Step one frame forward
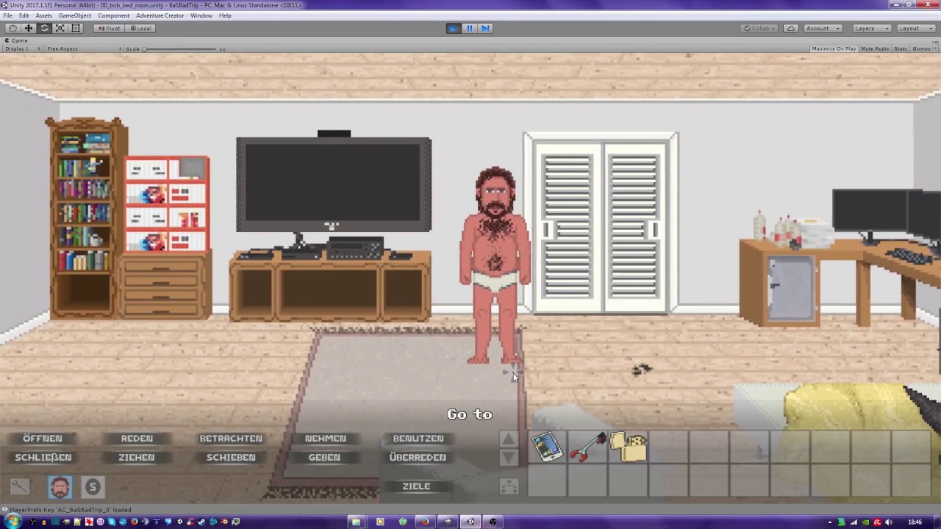 click(x=485, y=28)
